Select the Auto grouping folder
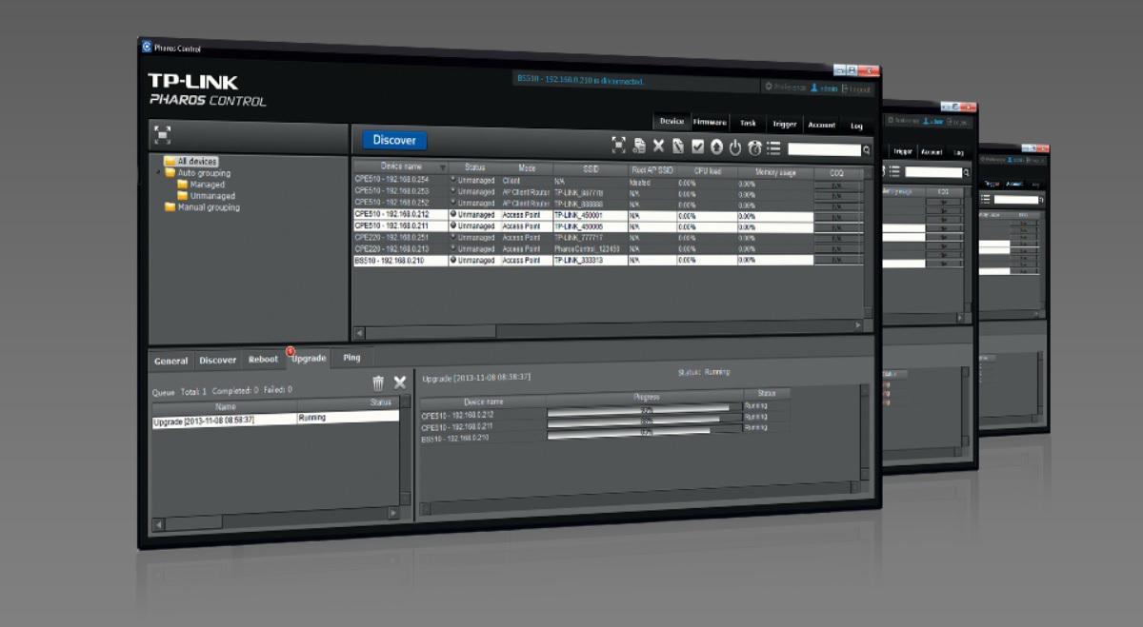This screenshot has height=627, width=1143. pyautogui.click(x=197, y=173)
